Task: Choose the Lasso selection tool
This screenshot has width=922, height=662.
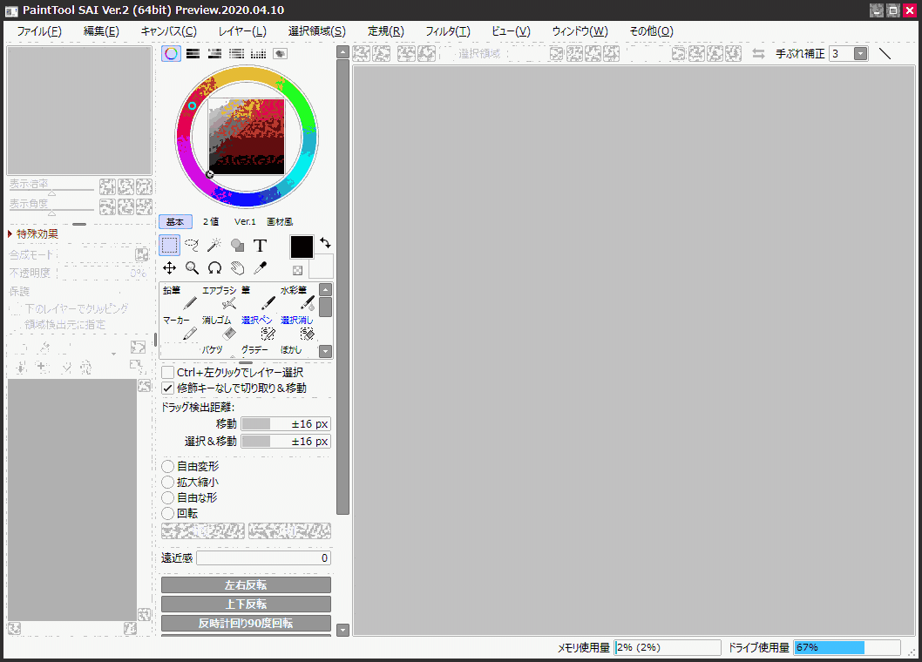Action: 192,245
